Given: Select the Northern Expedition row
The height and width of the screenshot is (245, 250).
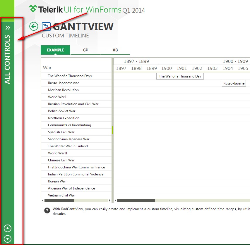Looking at the screenshot, I should 76,118.
